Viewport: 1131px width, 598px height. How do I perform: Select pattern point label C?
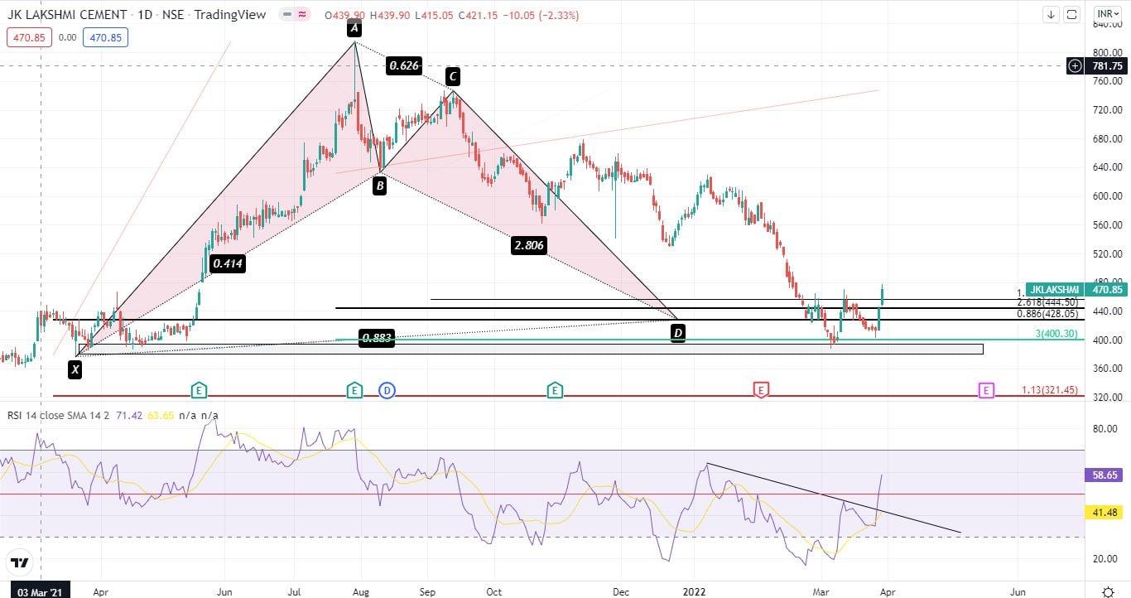click(x=452, y=77)
